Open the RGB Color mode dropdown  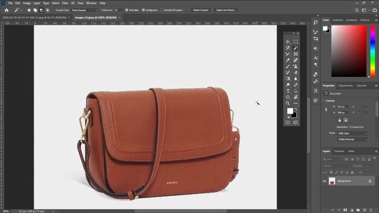pos(352,133)
